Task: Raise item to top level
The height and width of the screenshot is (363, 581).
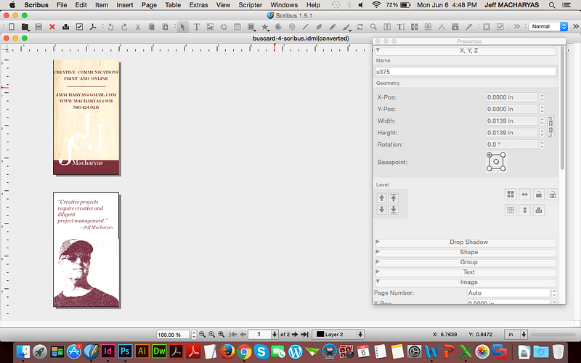Action: click(394, 197)
